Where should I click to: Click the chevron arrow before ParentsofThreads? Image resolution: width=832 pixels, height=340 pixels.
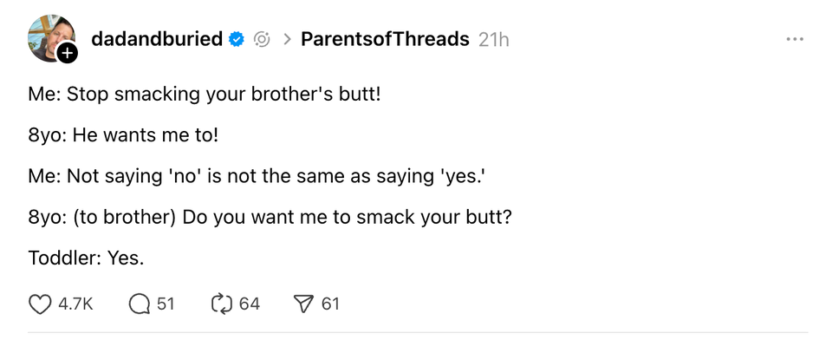point(287,39)
